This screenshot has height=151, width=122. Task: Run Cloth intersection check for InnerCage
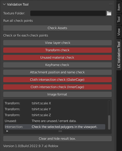[57, 87]
